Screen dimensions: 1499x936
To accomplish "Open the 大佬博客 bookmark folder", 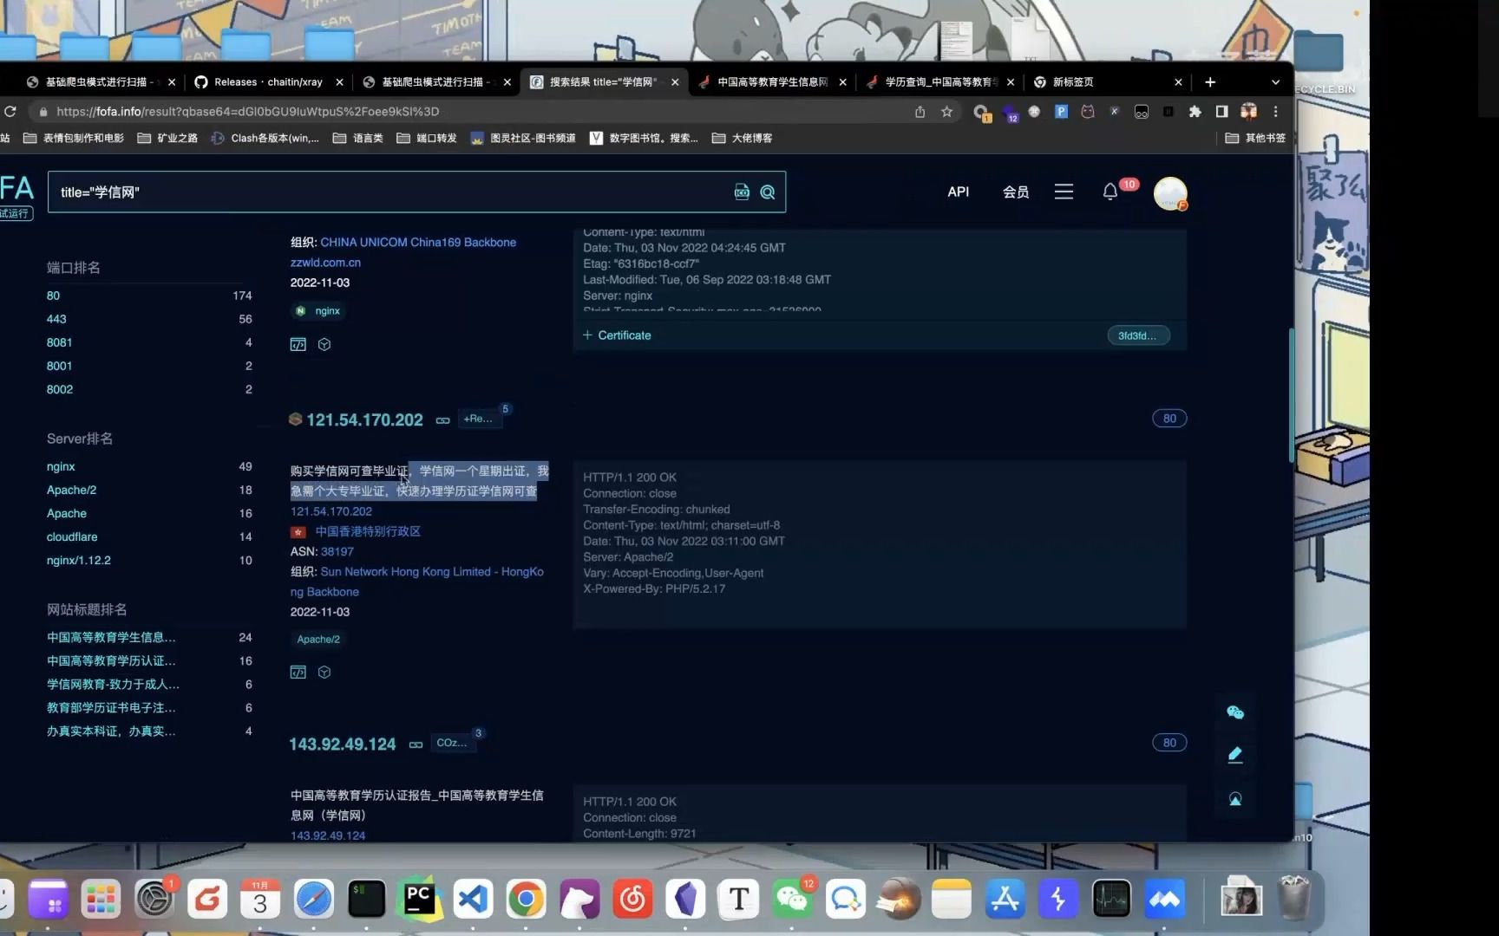I will (x=743, y=138).
